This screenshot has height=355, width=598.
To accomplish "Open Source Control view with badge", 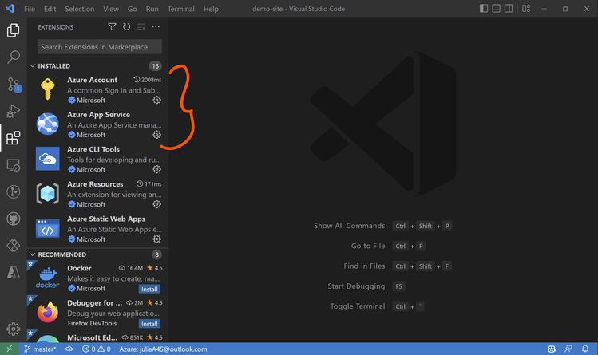I will [14, 85].
